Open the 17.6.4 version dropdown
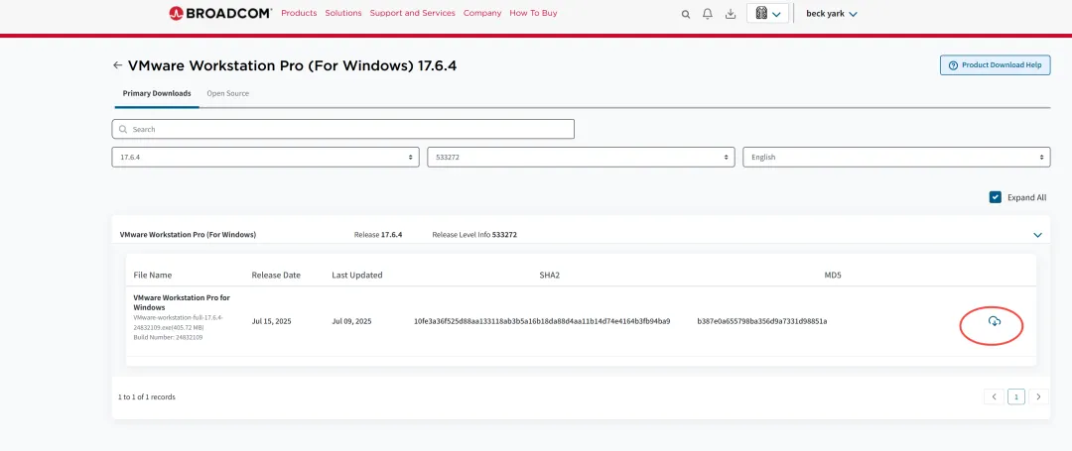 (x=265, y=157)
